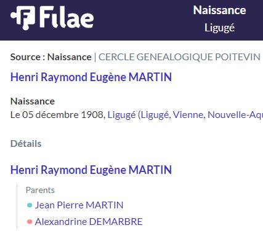Follow the Nouvelle-Aquitaine region link

[x=235, y=115]
